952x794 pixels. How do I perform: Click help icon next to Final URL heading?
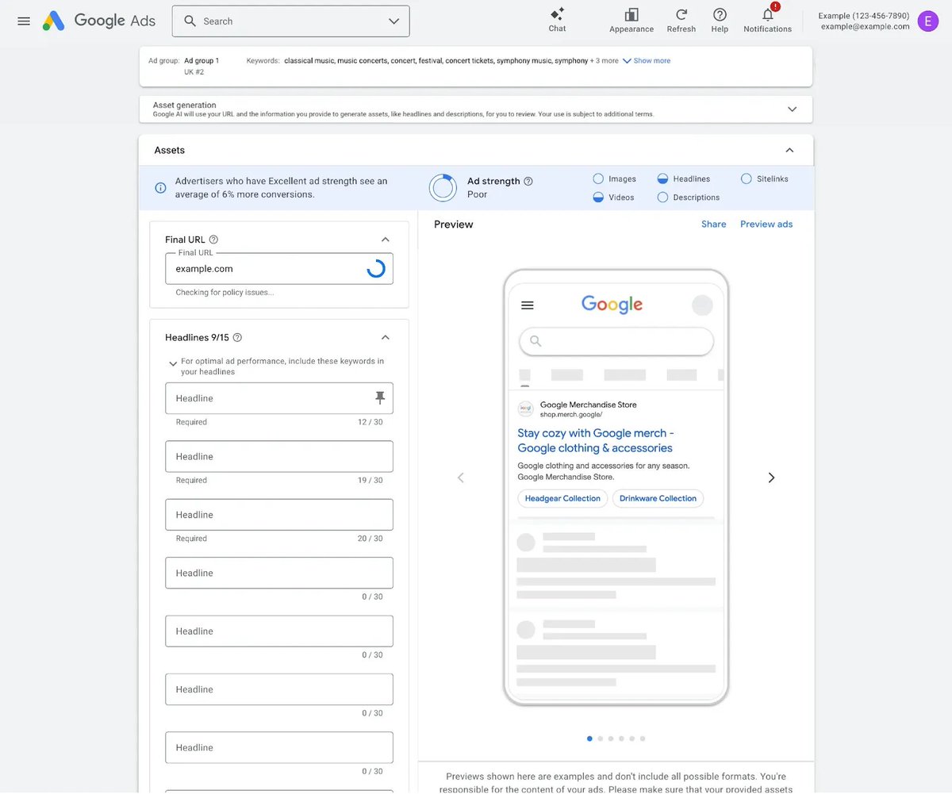(x=213, y=240)
